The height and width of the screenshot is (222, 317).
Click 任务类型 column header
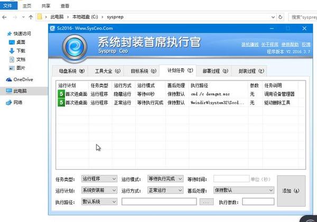[99, 86]
